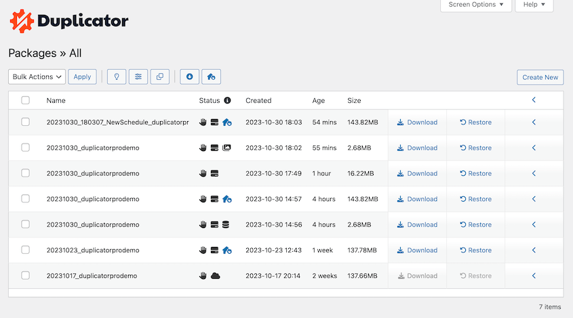Check the 20231023 package checkbox

click(x=25, y=250)
